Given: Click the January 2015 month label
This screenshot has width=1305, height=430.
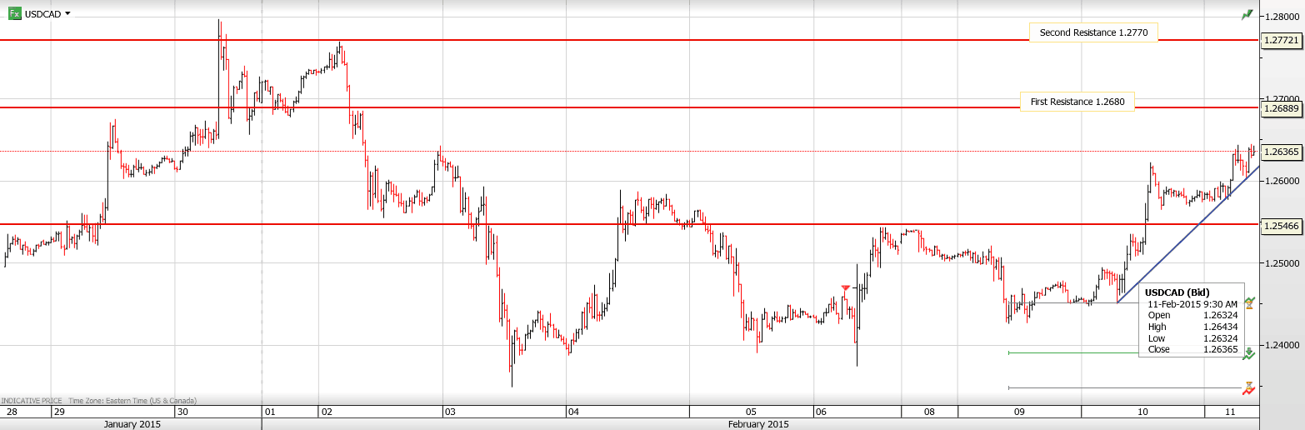Looking at the screenshot, I should click(132, 424).
